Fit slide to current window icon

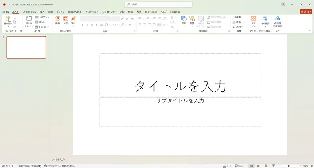(x=311, y=166)
